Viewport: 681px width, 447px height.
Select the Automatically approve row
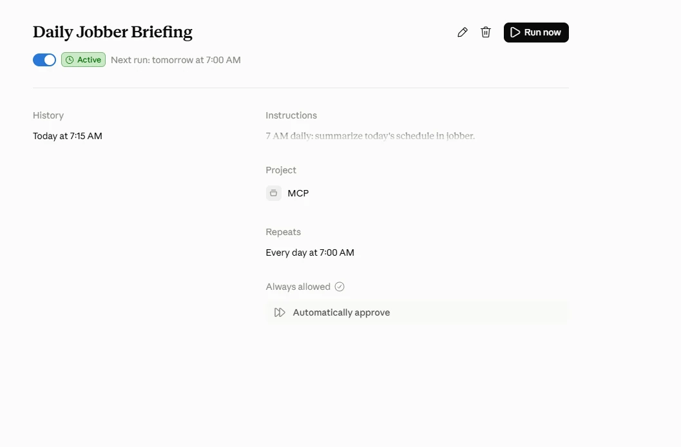[417, 312]
